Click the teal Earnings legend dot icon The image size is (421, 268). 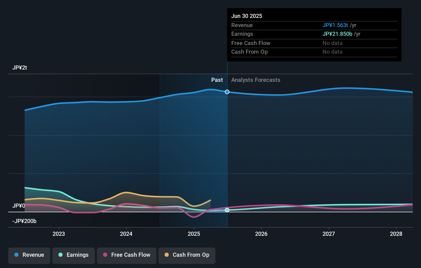pos(60,255)
